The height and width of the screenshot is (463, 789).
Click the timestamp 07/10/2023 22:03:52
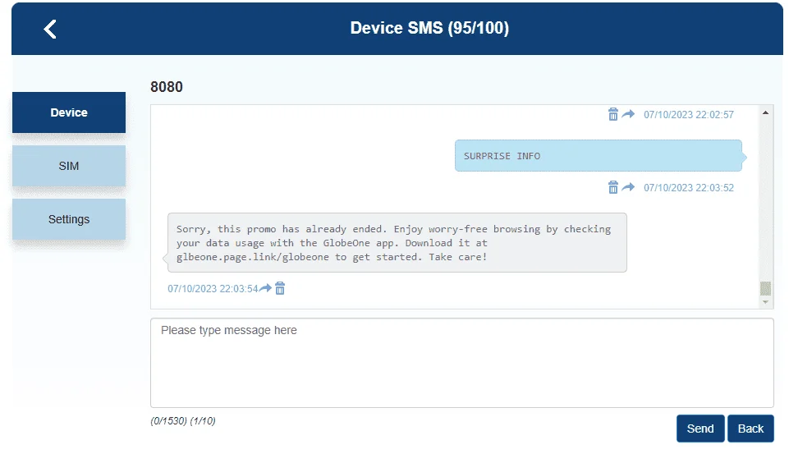point(689,187)
